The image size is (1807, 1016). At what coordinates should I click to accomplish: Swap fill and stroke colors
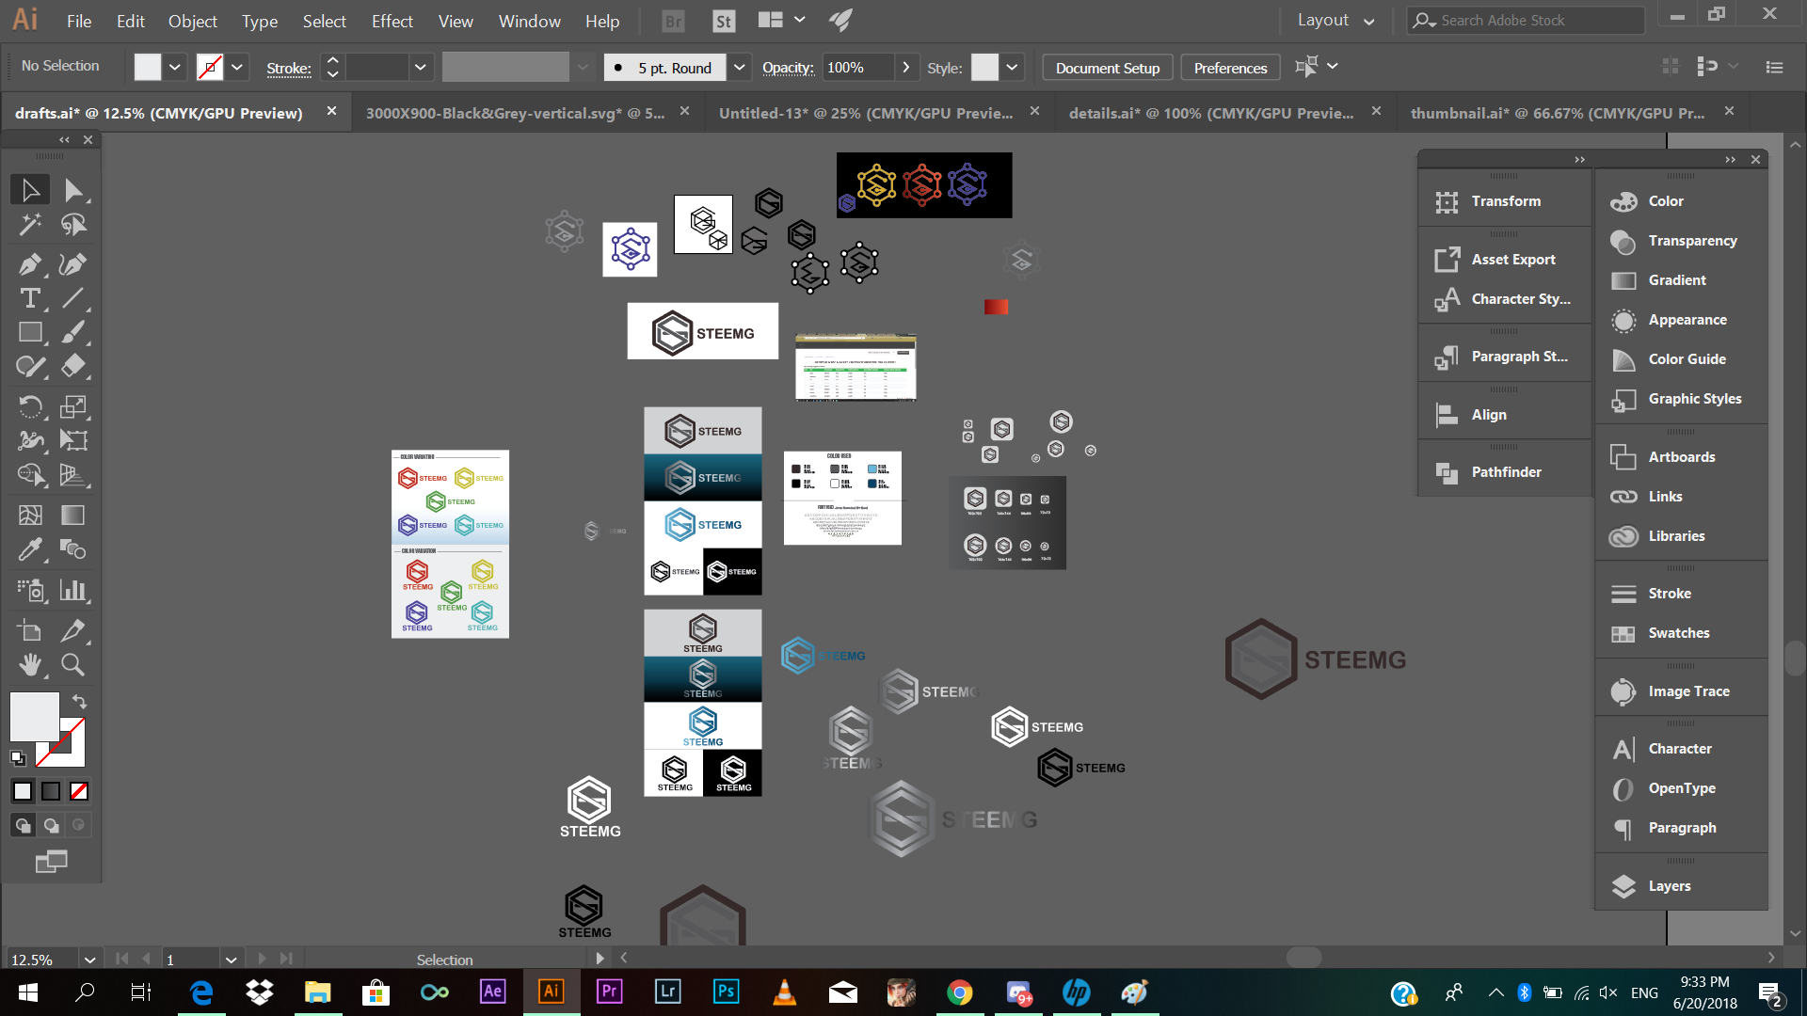(x=80, y=702)
